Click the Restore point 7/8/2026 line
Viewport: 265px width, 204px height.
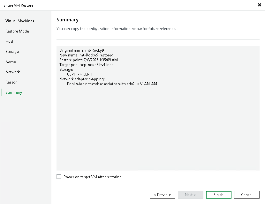click(x=88, y=60)
